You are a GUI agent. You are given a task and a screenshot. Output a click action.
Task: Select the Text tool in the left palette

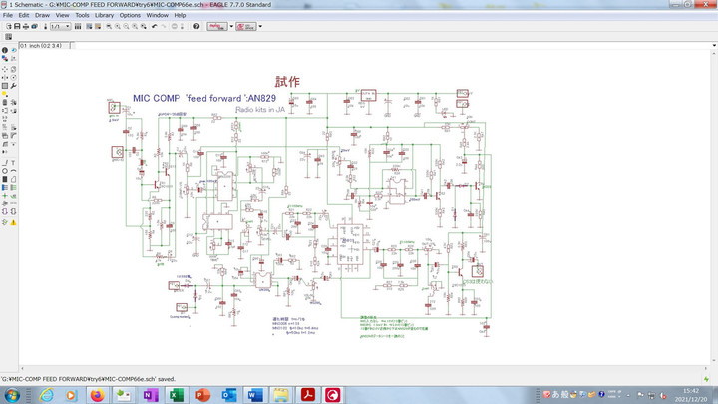pos(14,162)
